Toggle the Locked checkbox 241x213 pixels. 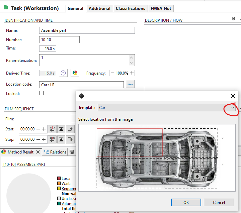tap(42, 93)
